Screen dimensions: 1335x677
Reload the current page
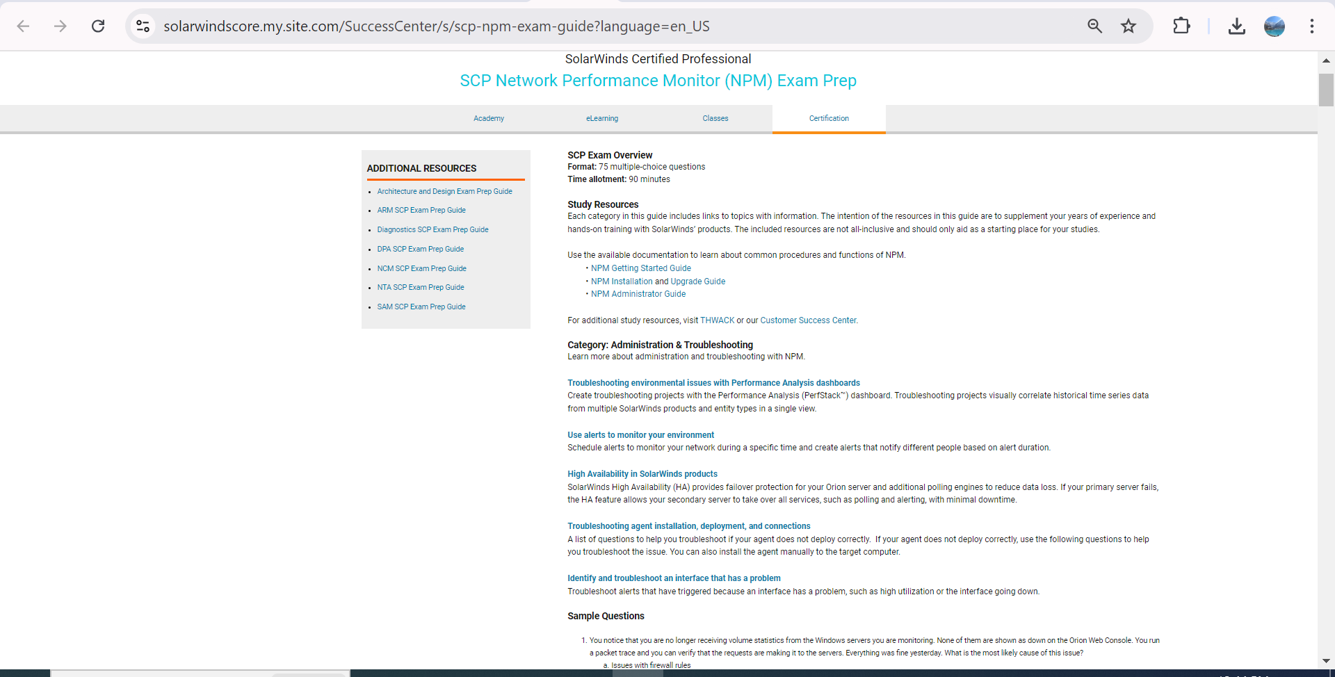[x=98, y=26]
